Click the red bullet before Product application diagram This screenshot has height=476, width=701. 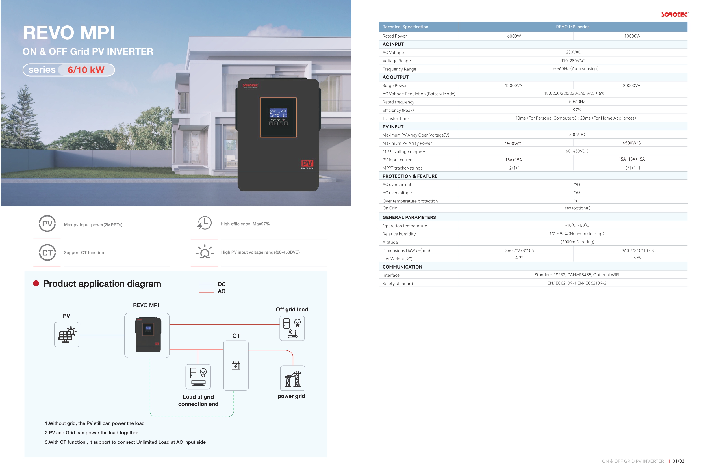point(36,283)
